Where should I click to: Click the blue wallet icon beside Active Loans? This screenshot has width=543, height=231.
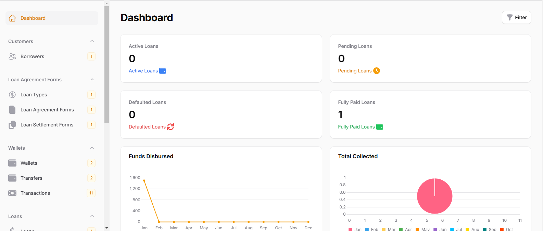pos(163,71)
